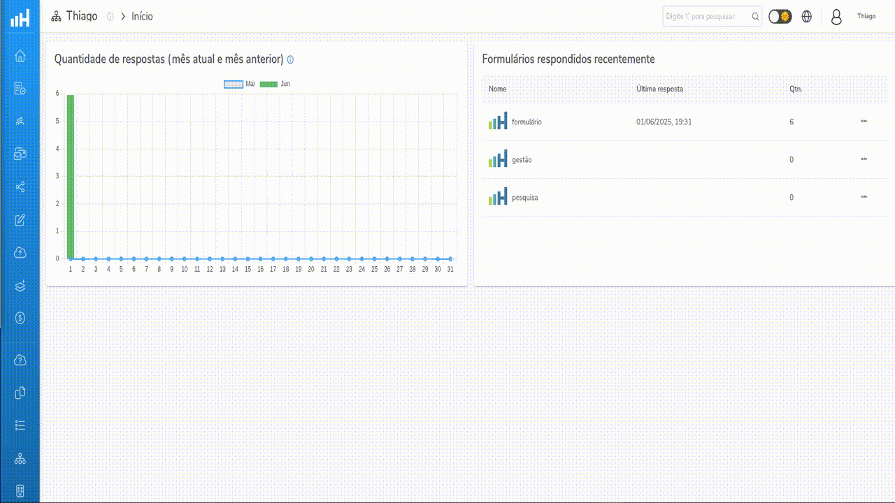The image size is (895, 503).
Task: Open the language globe icon
Action: pyautogui.click(x=807, y=16)
